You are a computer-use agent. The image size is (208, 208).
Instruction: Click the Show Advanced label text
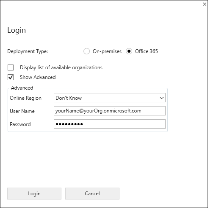(38, 77)
